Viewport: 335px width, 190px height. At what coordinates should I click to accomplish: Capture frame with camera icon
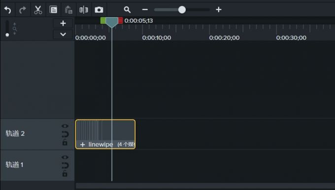coord(99,10)
